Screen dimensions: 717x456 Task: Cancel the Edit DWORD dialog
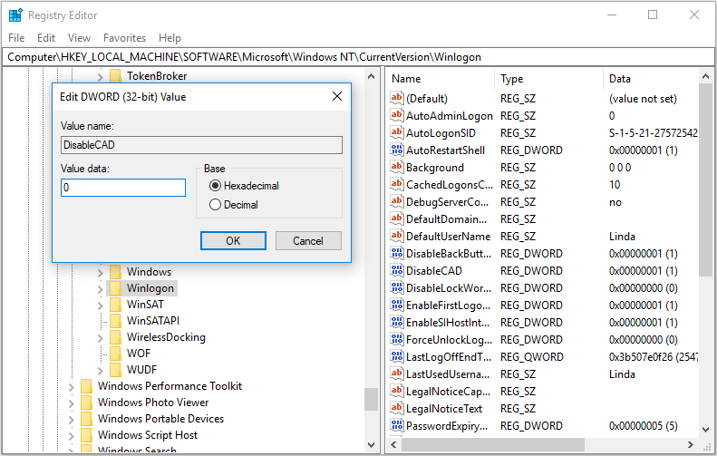pos(308,240)
